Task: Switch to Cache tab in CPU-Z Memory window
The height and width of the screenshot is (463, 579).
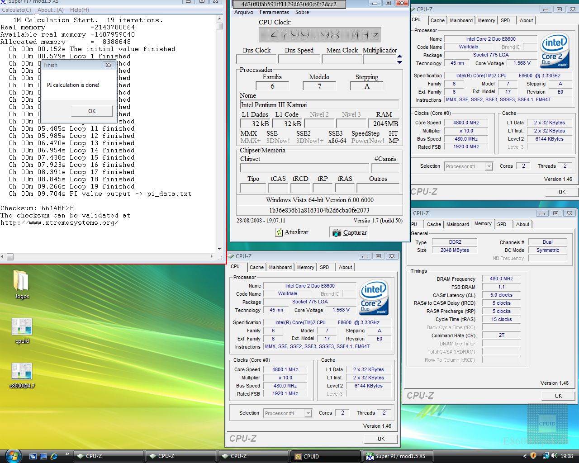Action: (434, 224)
